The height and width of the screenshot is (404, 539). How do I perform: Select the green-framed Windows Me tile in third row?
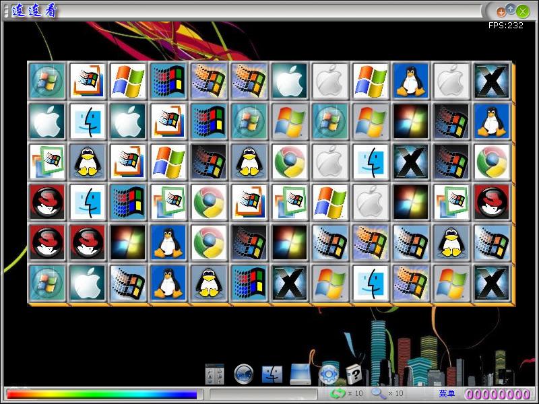[47, 162]
